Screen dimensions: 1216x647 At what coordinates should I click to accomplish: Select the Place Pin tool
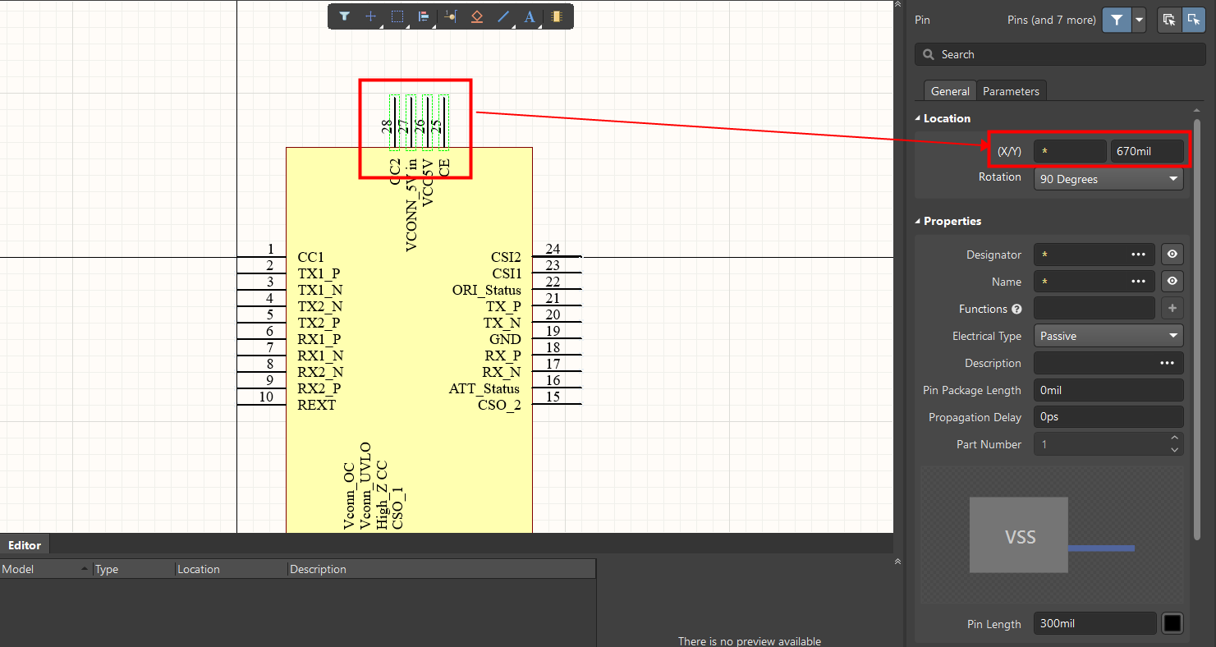[450, 16]
